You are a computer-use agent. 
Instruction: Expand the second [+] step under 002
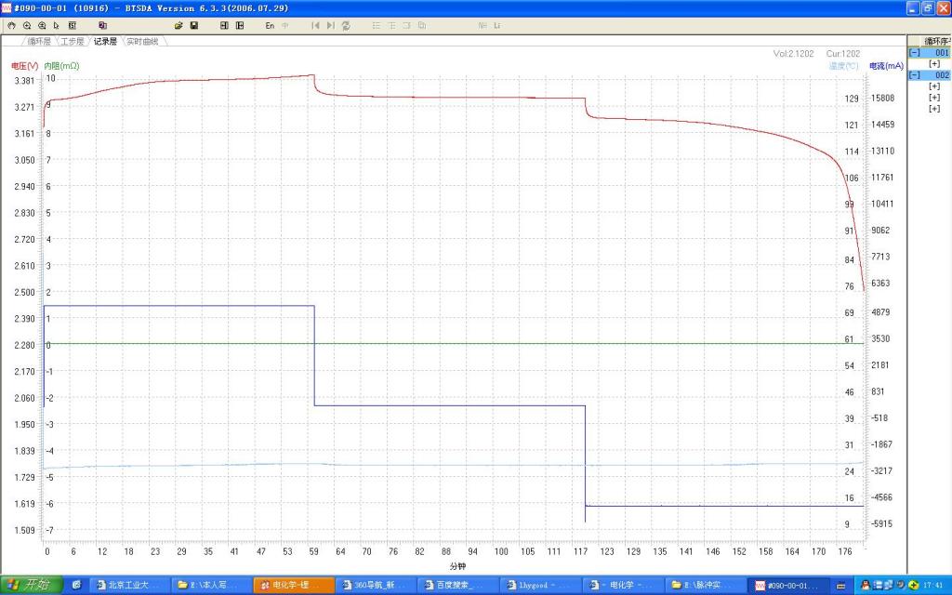click(934, 97)
